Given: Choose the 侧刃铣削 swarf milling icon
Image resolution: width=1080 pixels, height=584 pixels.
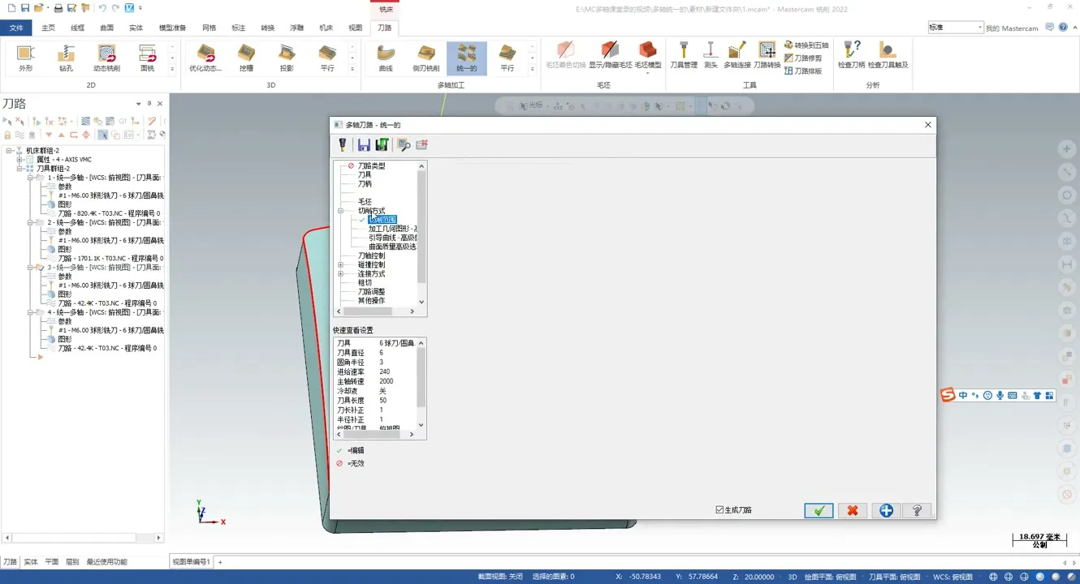Looking at the screenshot, I should (426, 58).
